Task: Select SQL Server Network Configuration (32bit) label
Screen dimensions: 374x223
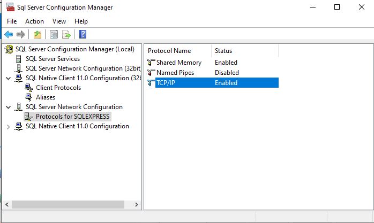Action: pyautogui.click(x=83, y=68)
